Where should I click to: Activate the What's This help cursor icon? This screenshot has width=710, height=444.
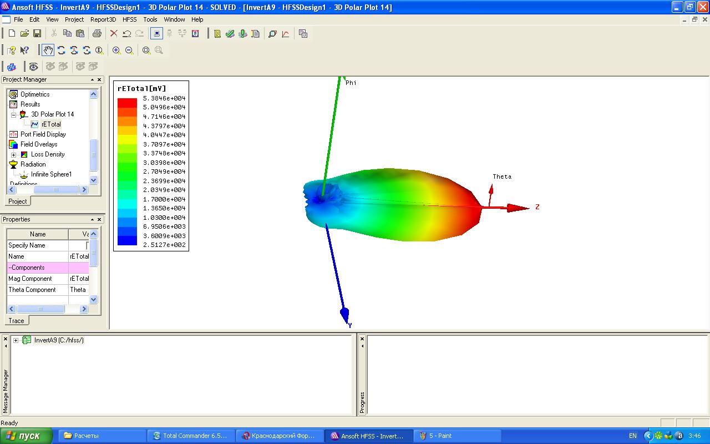(24, 51)
